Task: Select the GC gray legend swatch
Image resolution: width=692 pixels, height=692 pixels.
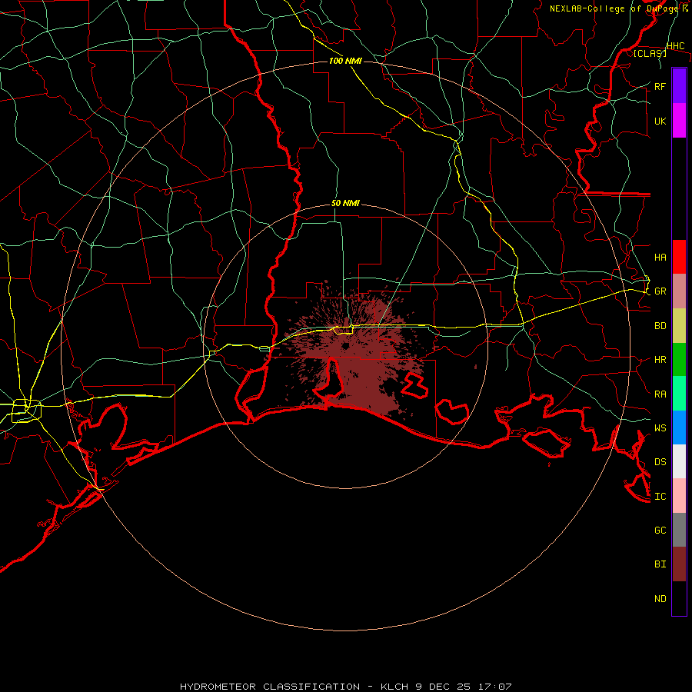Action: pos(679,530)
